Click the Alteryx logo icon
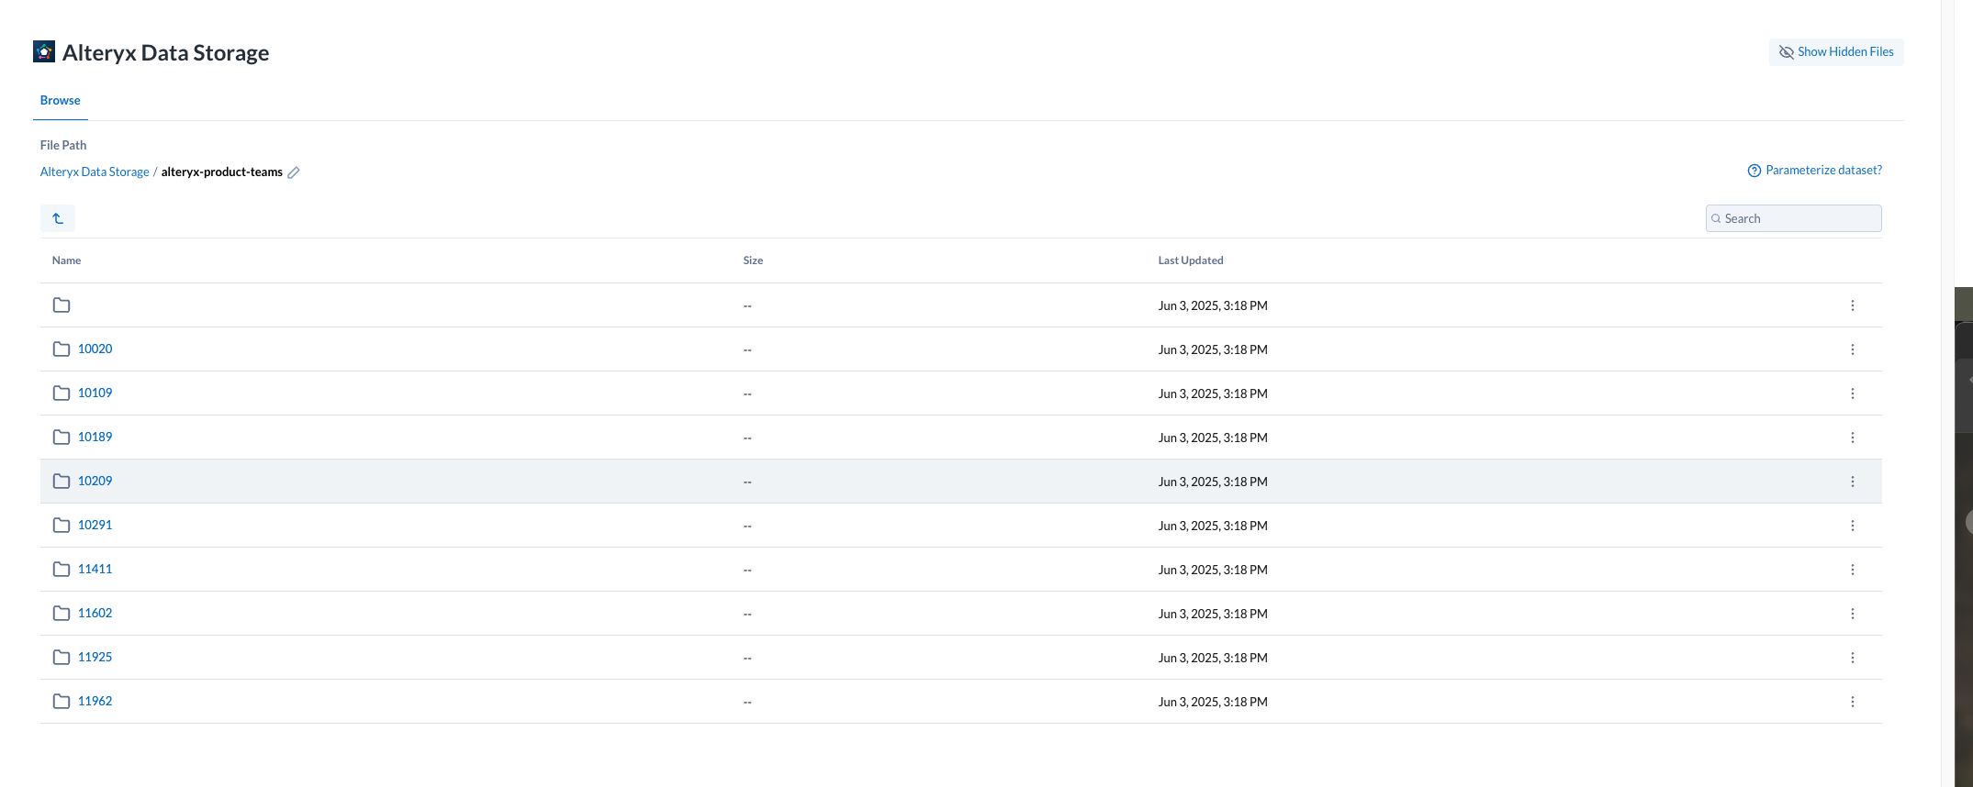Image resolution: width=1973 pixels, height=787 pixels. click(44, 52)
